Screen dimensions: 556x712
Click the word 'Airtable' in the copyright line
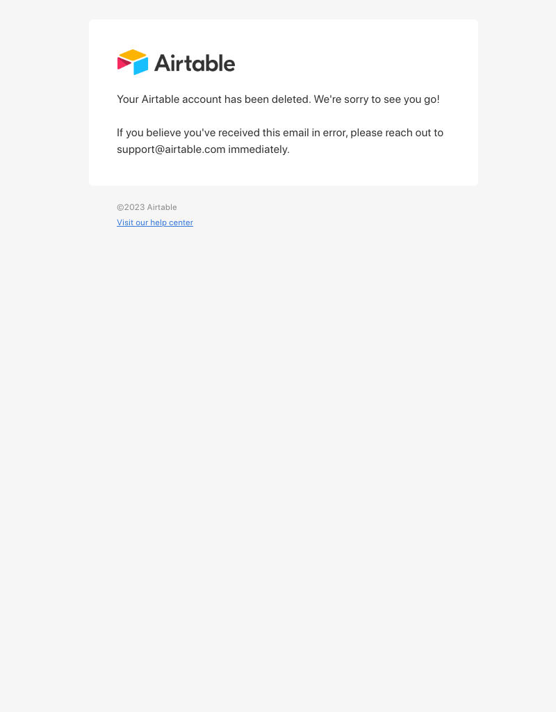coord(162,207)
